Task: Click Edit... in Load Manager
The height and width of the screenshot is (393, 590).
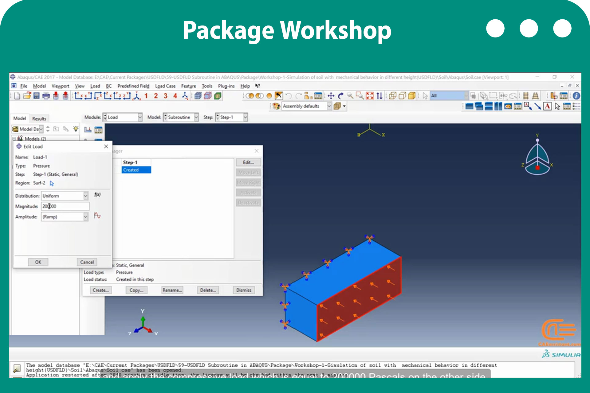Action: (x=249, y=162)
